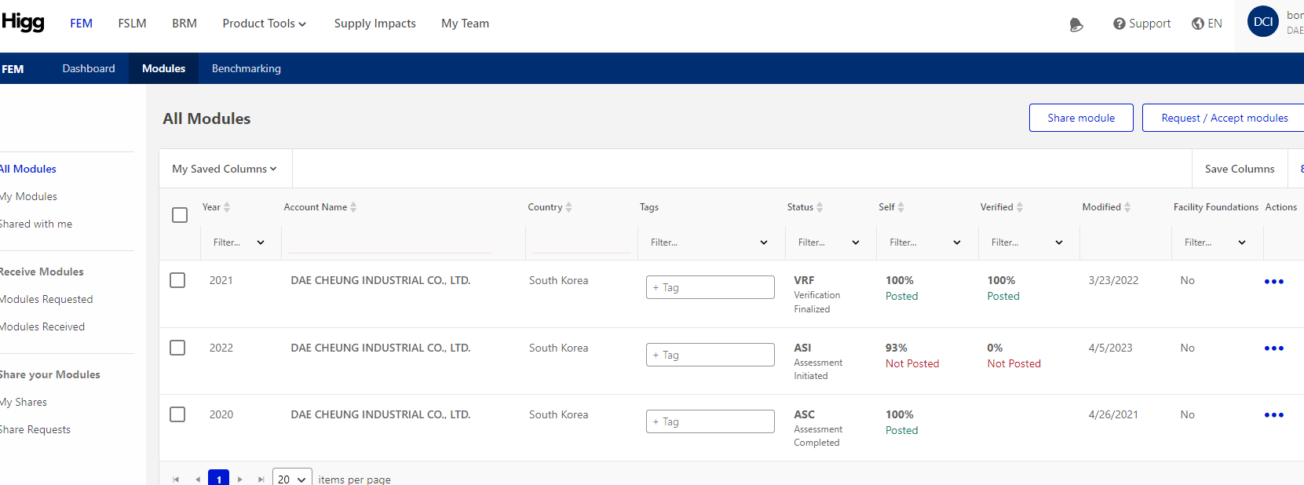Open the BRM top menu
The image size is (1304, 485).
(x=184, y=24)
